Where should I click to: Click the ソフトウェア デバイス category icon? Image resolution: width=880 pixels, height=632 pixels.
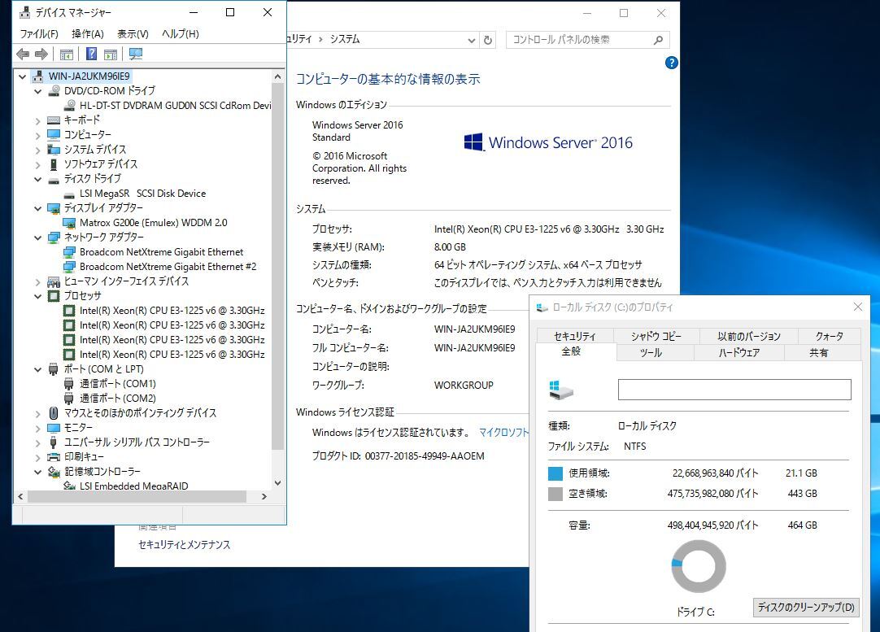54,163
